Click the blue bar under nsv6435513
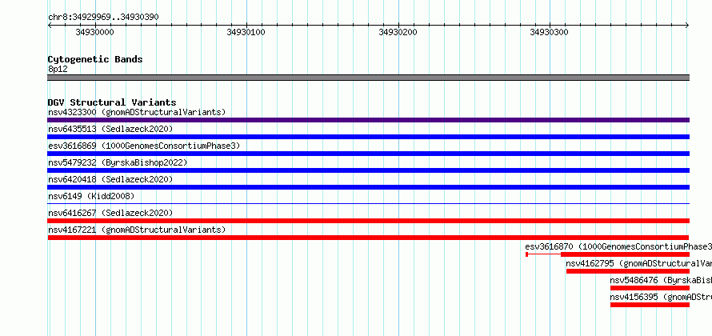This screenshot has height=336, width=712. [x=368, y=137]
